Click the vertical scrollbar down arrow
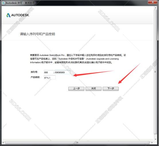 coord(155,139)
